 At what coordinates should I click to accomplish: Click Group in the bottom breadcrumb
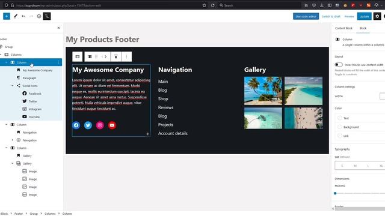tap(34, 214)
